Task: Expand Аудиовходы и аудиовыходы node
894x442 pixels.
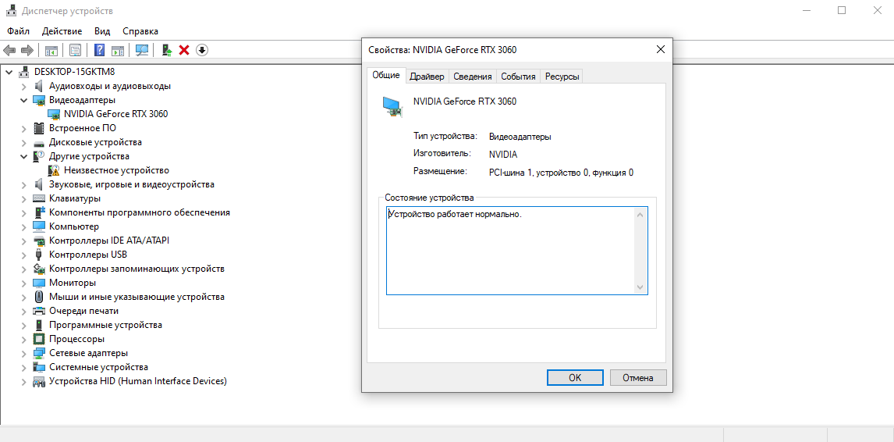Action: tap(24, 86)
